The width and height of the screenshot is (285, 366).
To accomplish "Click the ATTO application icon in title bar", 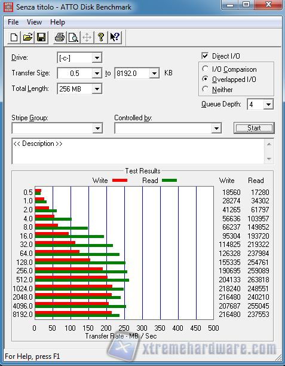I will 8,7.
